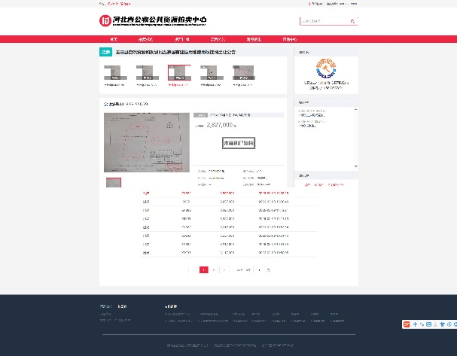Open the first footer friendly link

tap(178, 315)
